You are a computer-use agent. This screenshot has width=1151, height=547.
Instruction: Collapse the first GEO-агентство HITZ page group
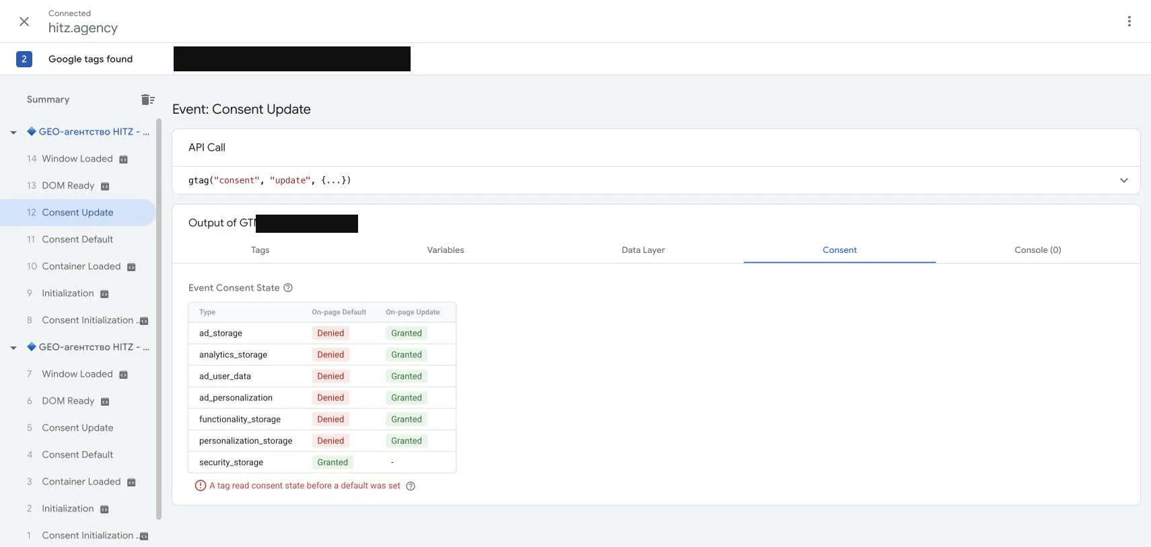pyautogui.click(x=13, y=133)
